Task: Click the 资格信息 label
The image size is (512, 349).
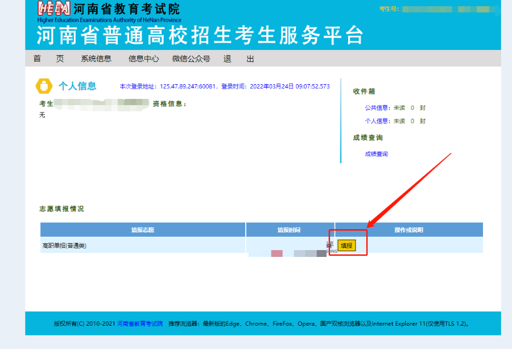Action: click(170, 103)
